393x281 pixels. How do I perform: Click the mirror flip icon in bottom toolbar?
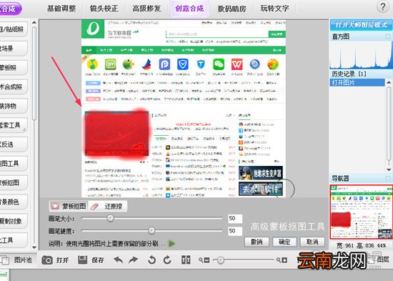click(186, 260)
